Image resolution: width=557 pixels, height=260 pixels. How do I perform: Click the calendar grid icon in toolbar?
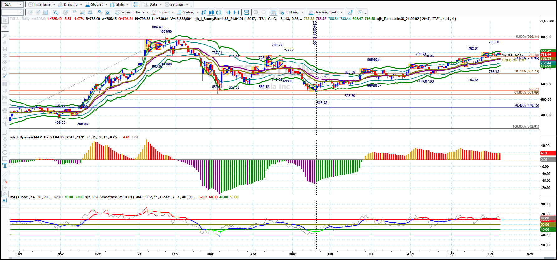pyautogui.click(x=45, y=12)
